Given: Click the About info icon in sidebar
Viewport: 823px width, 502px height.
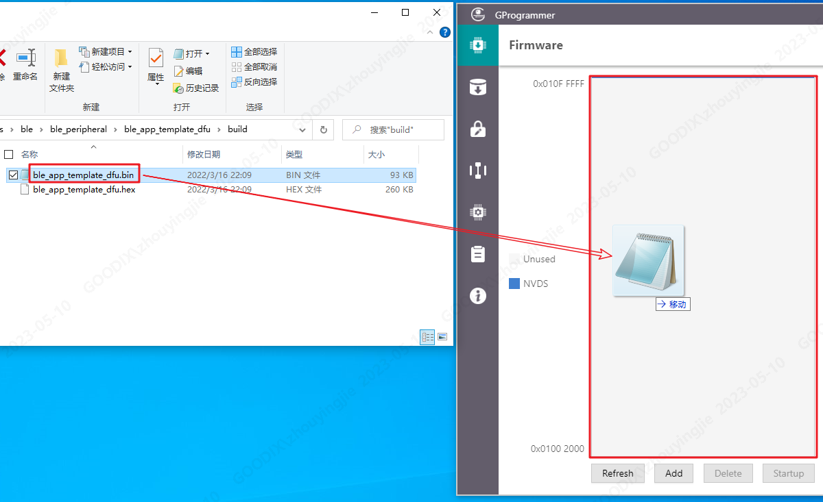Looking at the screenshot, I should point(478,296).
